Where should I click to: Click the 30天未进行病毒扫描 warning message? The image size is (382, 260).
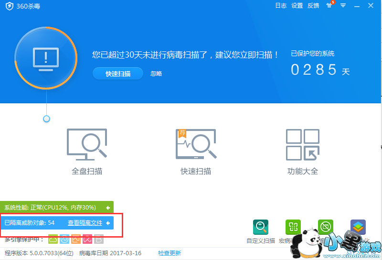click(x=185, y=55)
